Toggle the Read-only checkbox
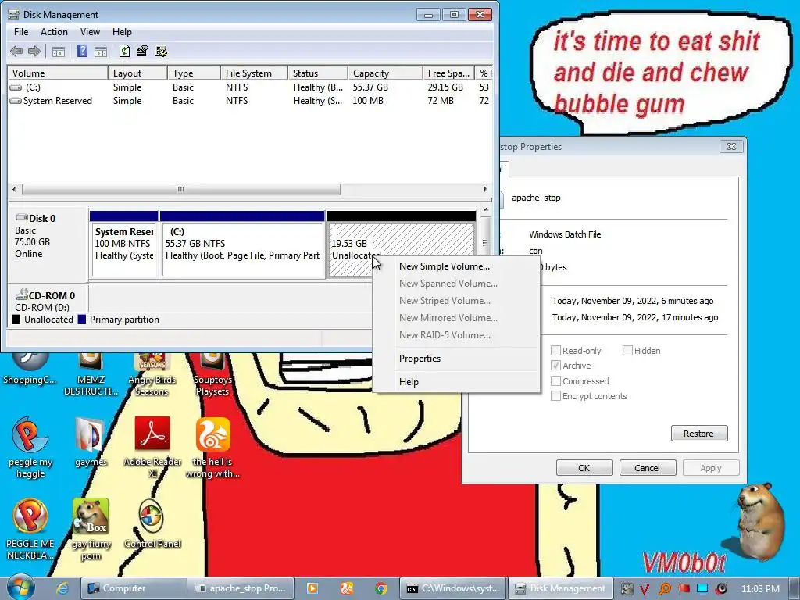Screen dimensions: 800x600 556,351
